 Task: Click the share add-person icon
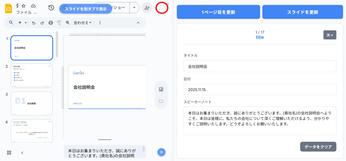coord(147,7)
